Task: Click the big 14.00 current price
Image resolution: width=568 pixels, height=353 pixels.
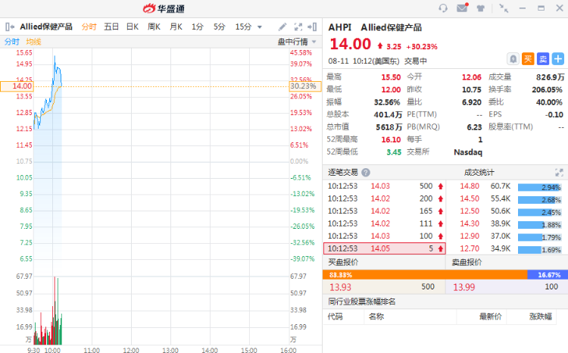Action: (x=351, y=44)
